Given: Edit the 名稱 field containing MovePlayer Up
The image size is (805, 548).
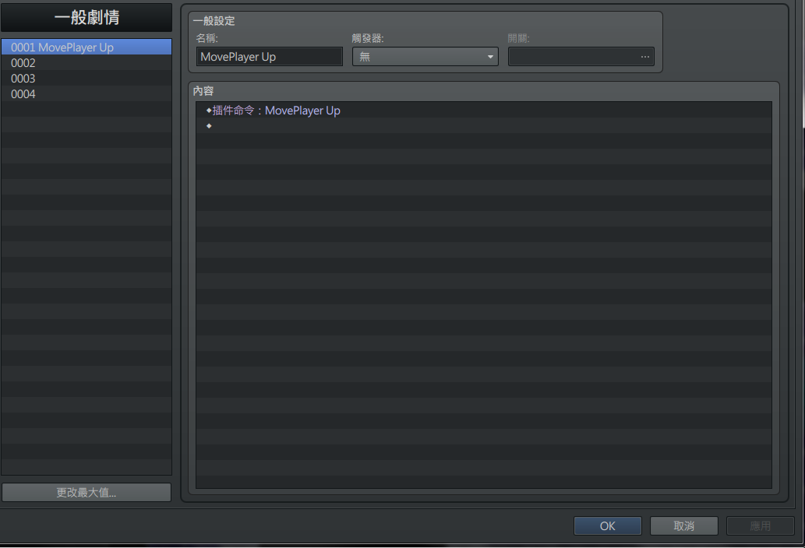Looking at the screenshot, I should coord(270,56).
